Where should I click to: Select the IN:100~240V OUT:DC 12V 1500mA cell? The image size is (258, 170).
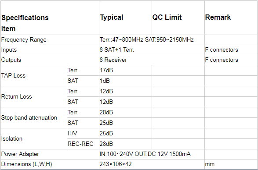(x=145, y=154)
